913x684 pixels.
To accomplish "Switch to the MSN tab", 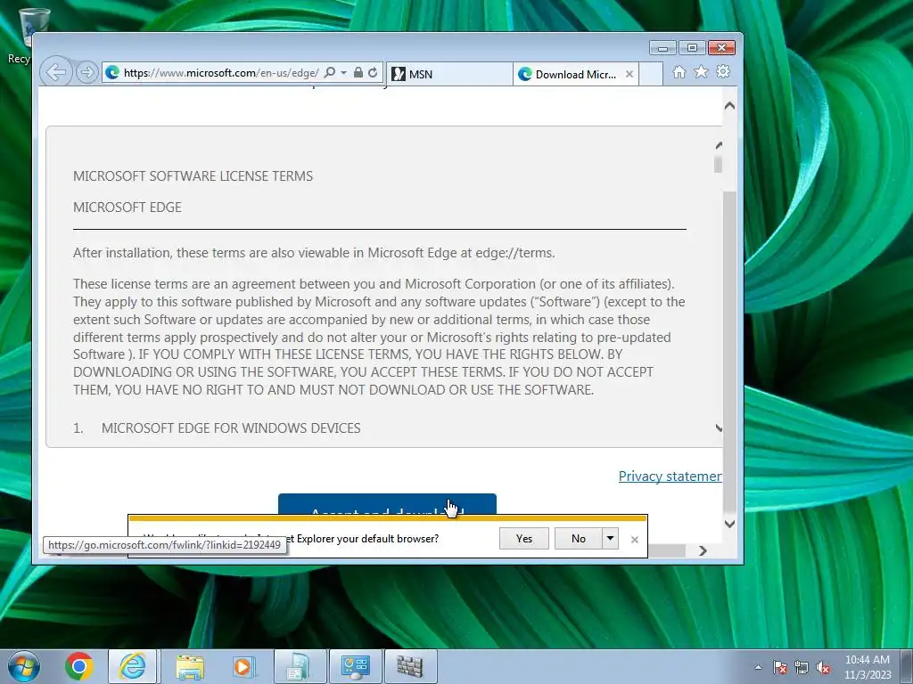I will [449, 74].
